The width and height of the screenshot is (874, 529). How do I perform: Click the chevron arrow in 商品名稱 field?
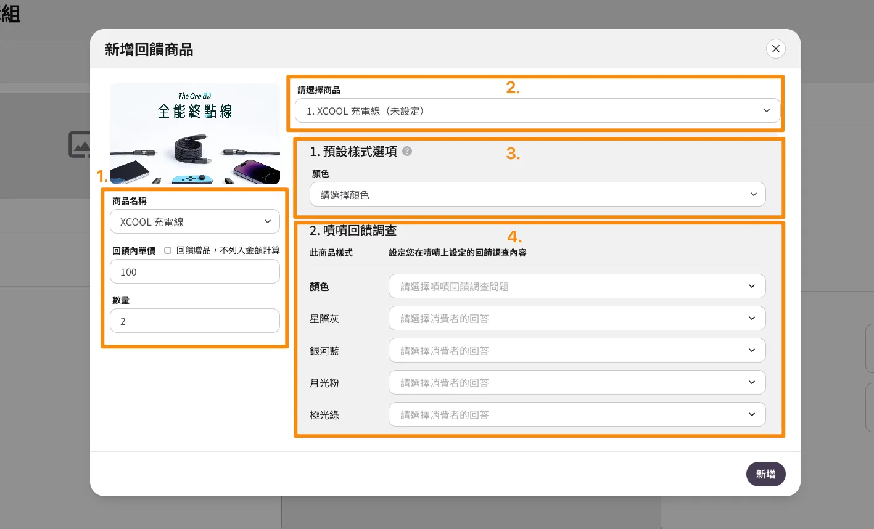268,222
